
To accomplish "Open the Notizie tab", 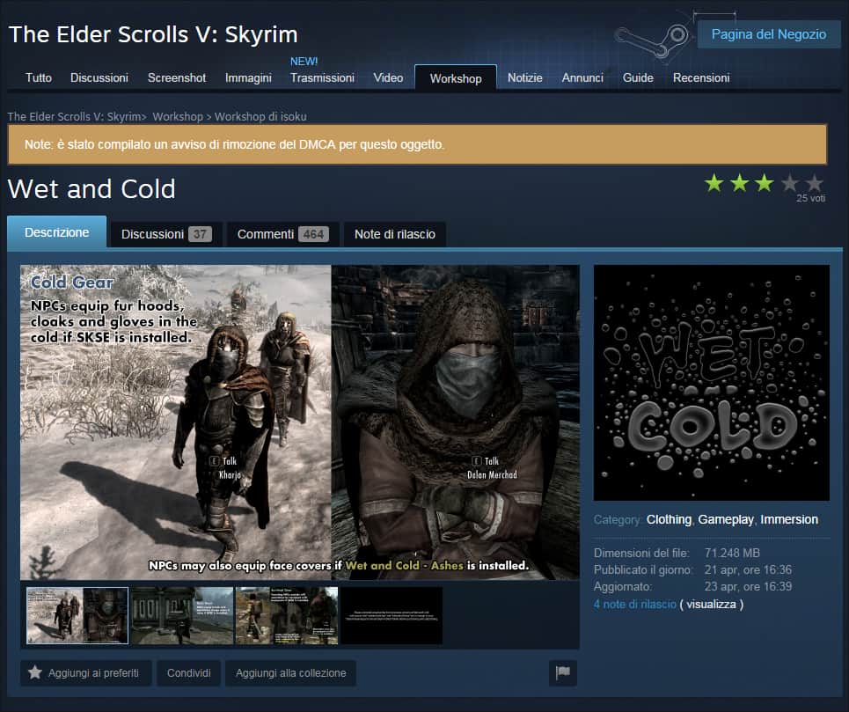I will (524, 78).
